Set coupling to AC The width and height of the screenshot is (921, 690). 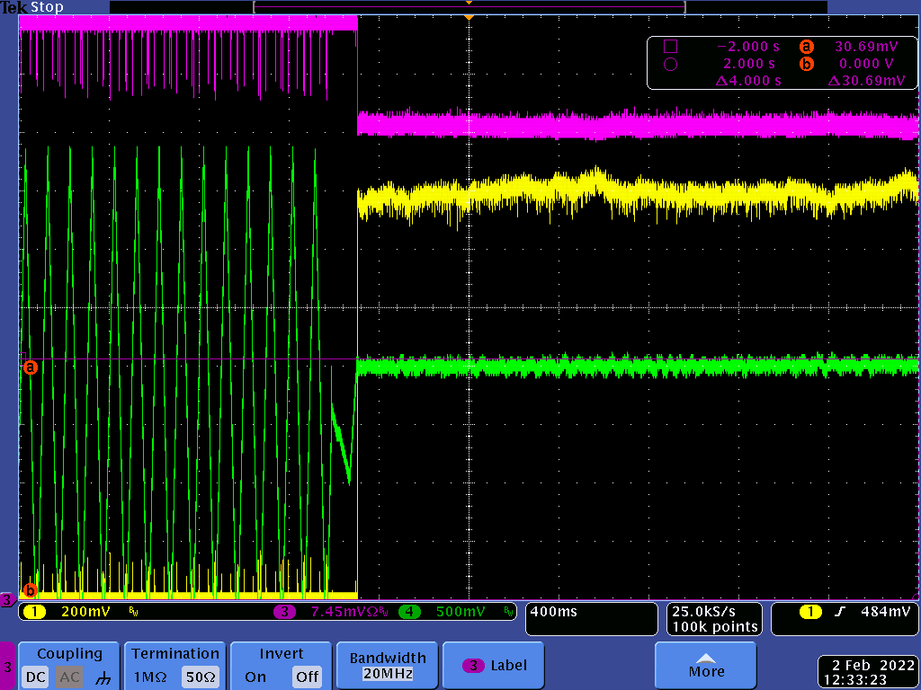(70, 677)
